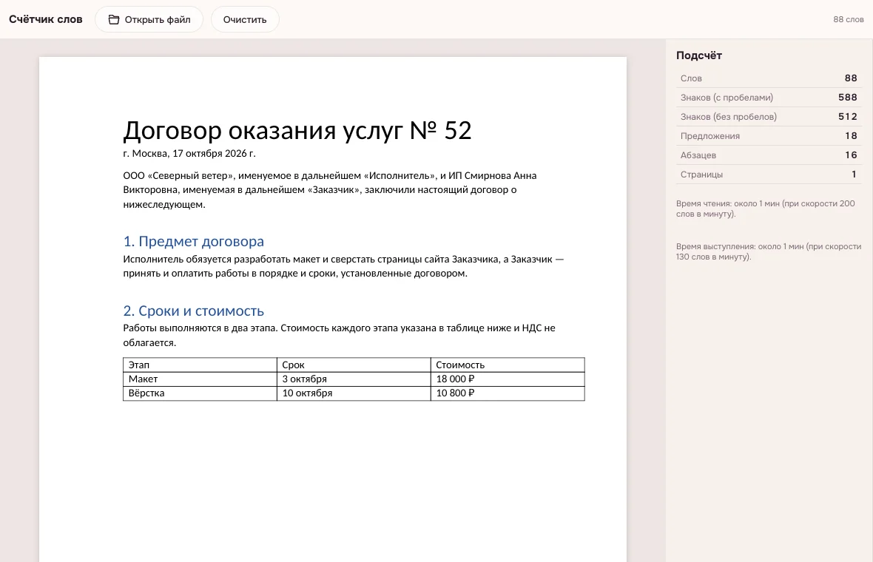Image resolution: width=873 pixels, height=562 pixels.
Task: Click the Вёрстка table cell
Action: click(200, 393)
